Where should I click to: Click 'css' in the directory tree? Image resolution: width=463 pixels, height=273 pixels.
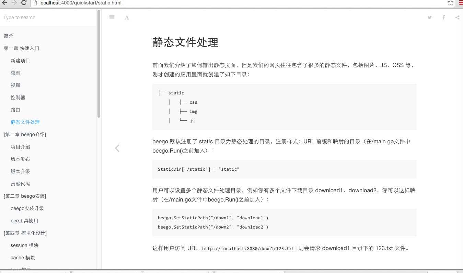pyautogui.click(x=193, y=102)
